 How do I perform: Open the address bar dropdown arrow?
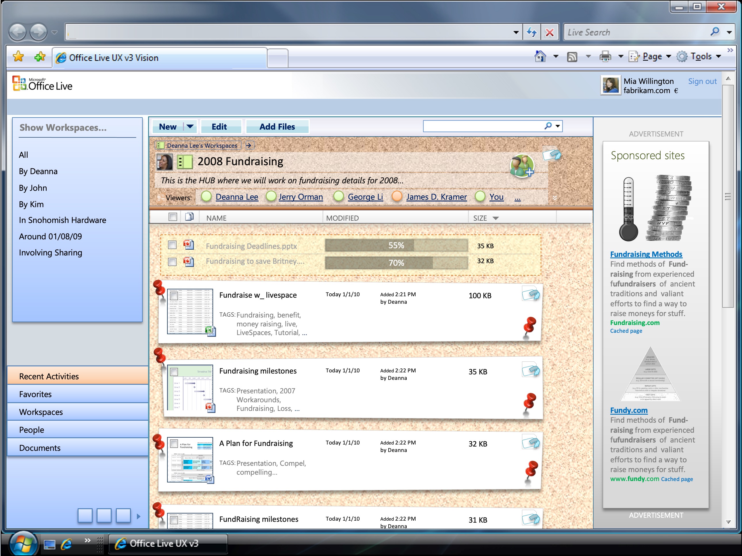coord(516,32)
